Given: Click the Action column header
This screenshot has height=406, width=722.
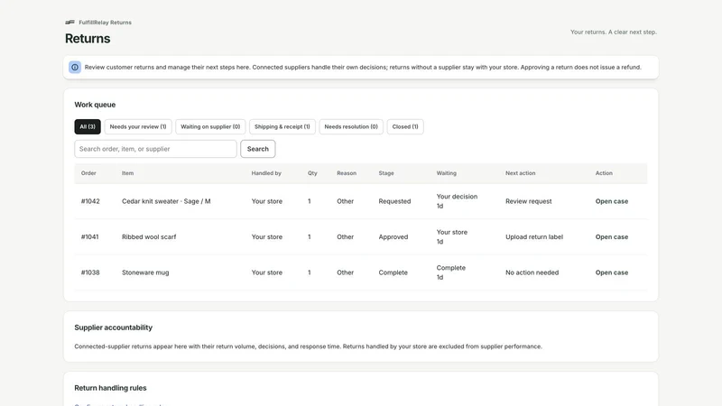Looking at the screenshot, I should [604, 173].
